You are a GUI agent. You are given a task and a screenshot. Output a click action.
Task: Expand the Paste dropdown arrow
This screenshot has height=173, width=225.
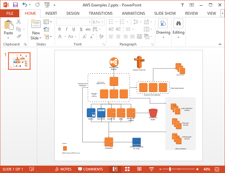[8, 37]
